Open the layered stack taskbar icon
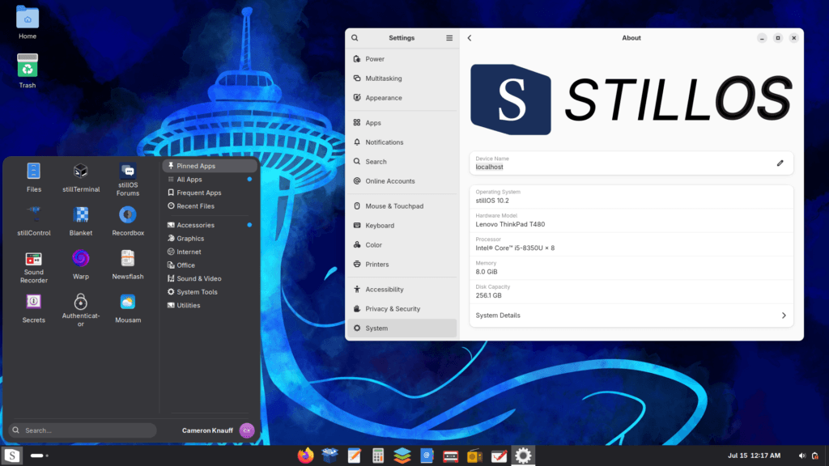 [402, 455]
